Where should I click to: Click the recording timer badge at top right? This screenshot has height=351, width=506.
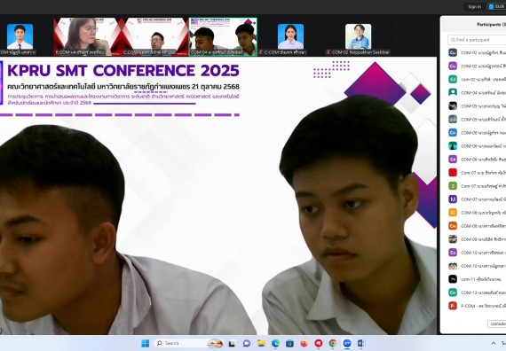point(497,6)
